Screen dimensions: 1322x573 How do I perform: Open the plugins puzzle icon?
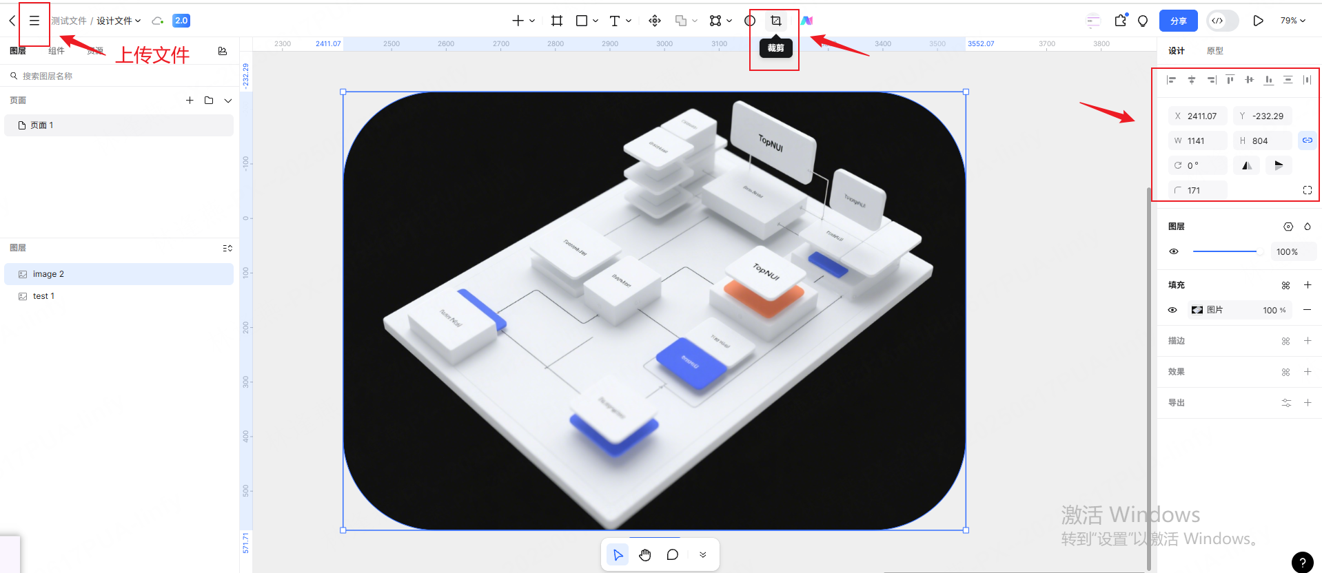(x=1121, y=21)
